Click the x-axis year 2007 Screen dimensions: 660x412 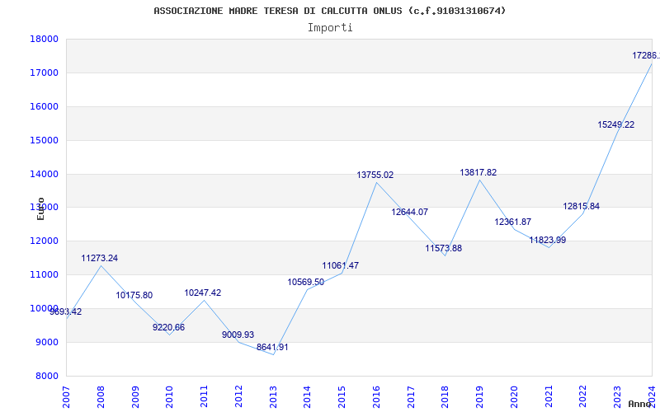point(66,397)
